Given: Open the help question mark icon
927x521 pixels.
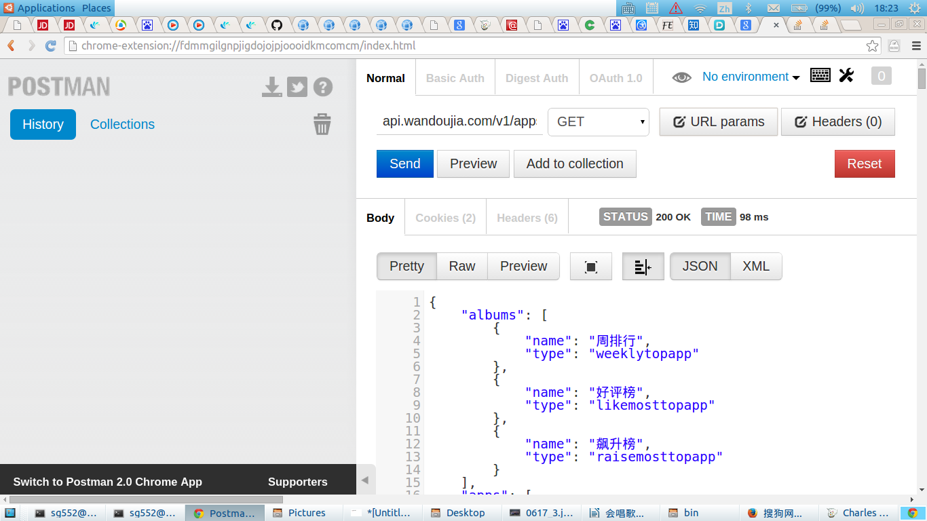Looking at the screenshot, I should (323, 87).
